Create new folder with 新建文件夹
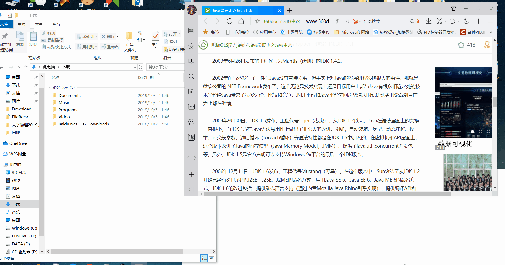The height and width of the screenshot is (265, 505). [130, 41]
